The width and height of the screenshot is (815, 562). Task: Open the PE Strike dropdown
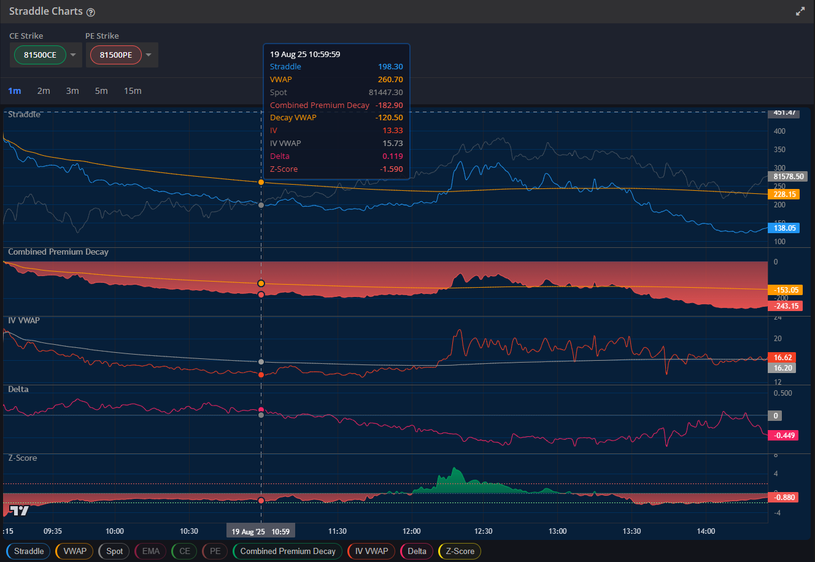(147, 55)
